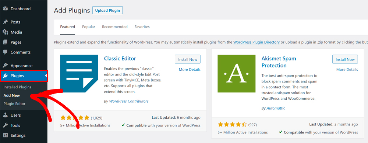Click the Settings sliders icon
The image size is (368, 143).
pos(6,136)
